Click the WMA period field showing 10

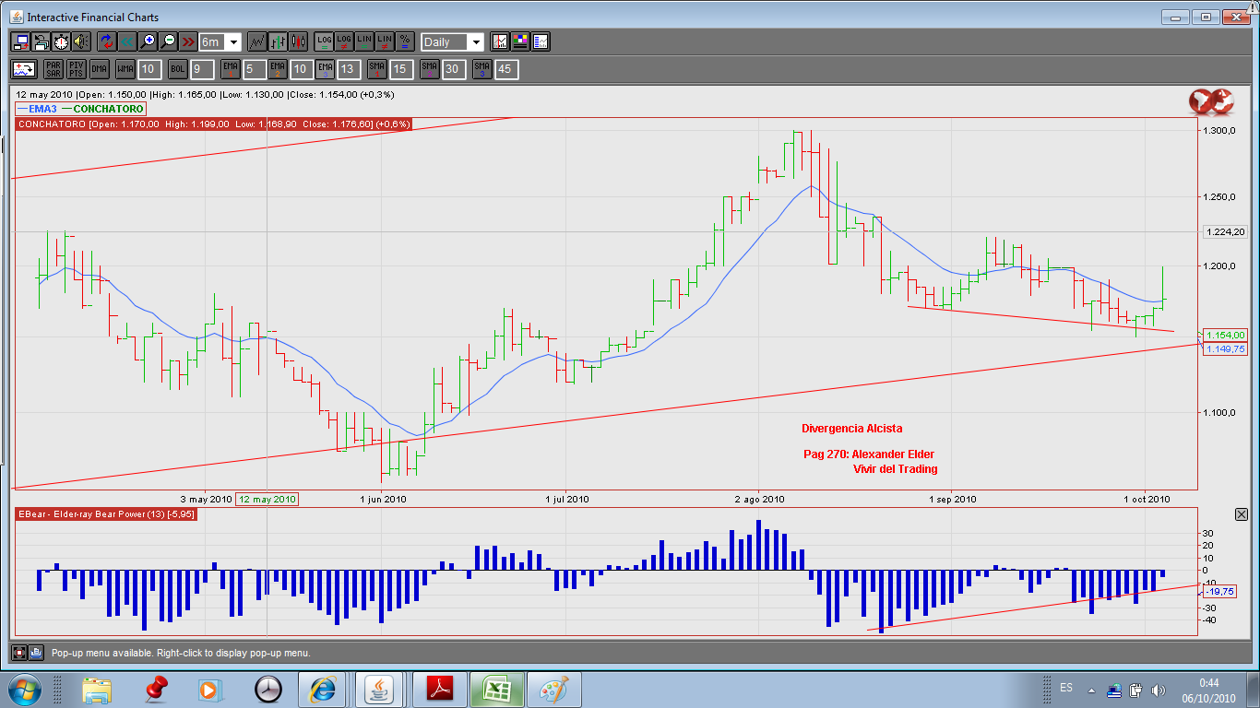(150, 69)
